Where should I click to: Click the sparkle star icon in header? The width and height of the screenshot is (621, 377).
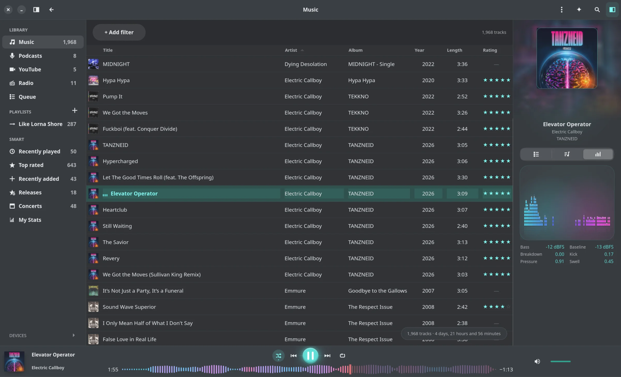579,10
